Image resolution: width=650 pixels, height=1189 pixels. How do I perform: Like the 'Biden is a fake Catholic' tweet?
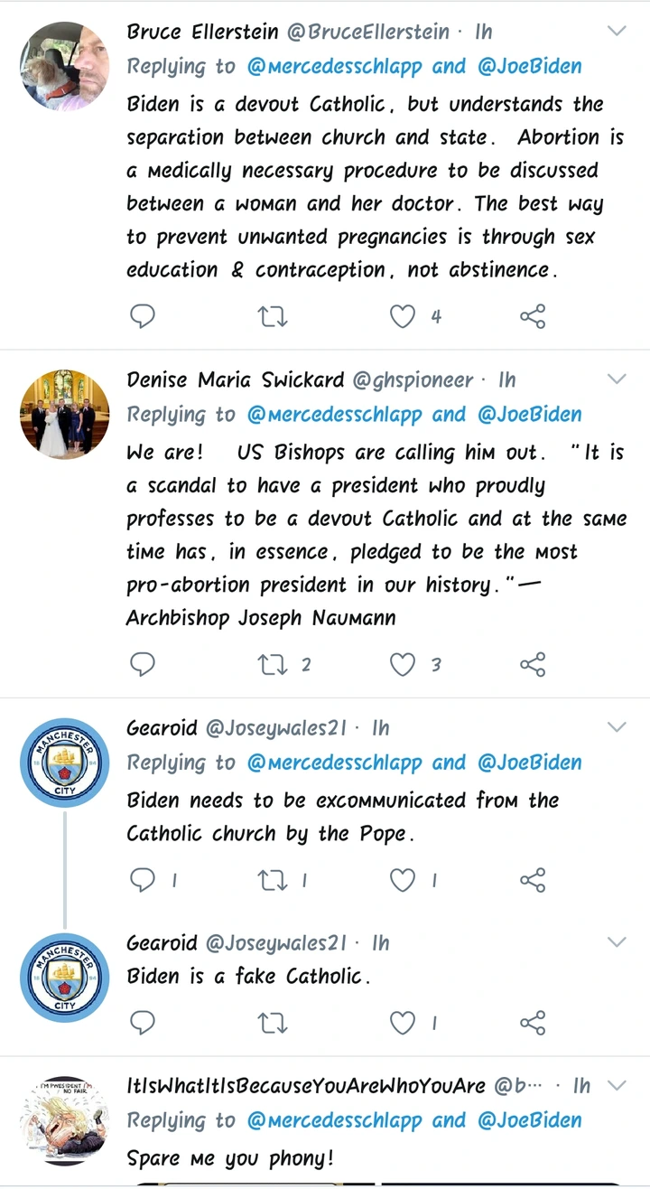[x=403, y=1023]
